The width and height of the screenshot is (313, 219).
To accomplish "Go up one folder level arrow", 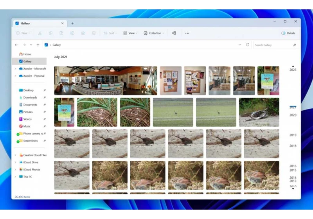I will (x=38, y=45).
